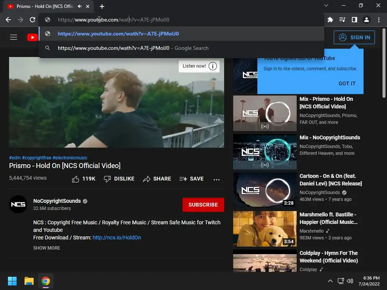The image size is (387, 290).
Task: Open title Mix - NoCopyrightSounds
Action: pyautogui.click(x=330, y=137)
